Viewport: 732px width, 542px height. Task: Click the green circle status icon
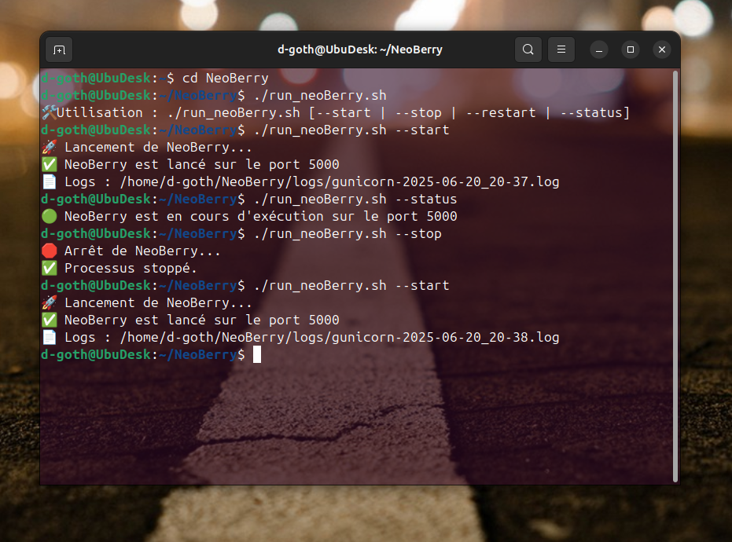click(49, 216)
